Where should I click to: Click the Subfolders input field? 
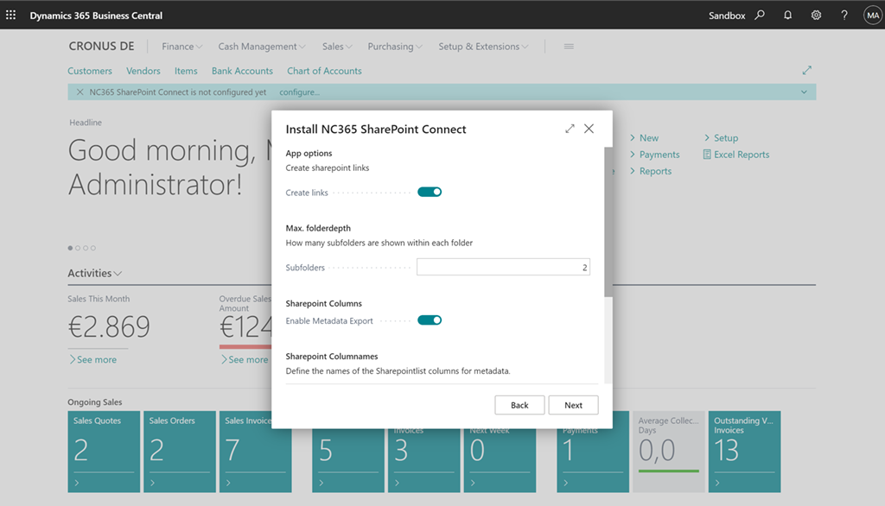504,267
